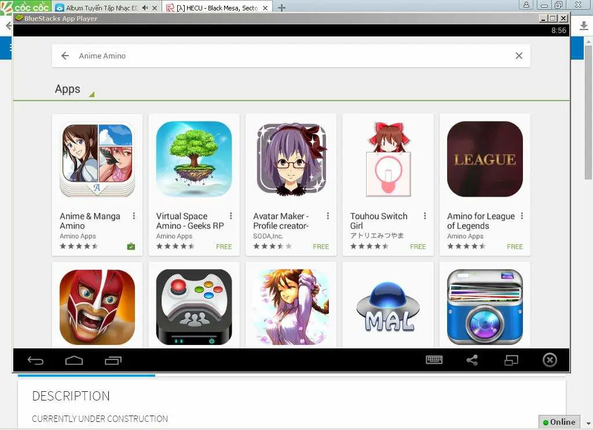Open the gamepad controller app icon
Screen dimensions: 593x430
coord(194,307)
